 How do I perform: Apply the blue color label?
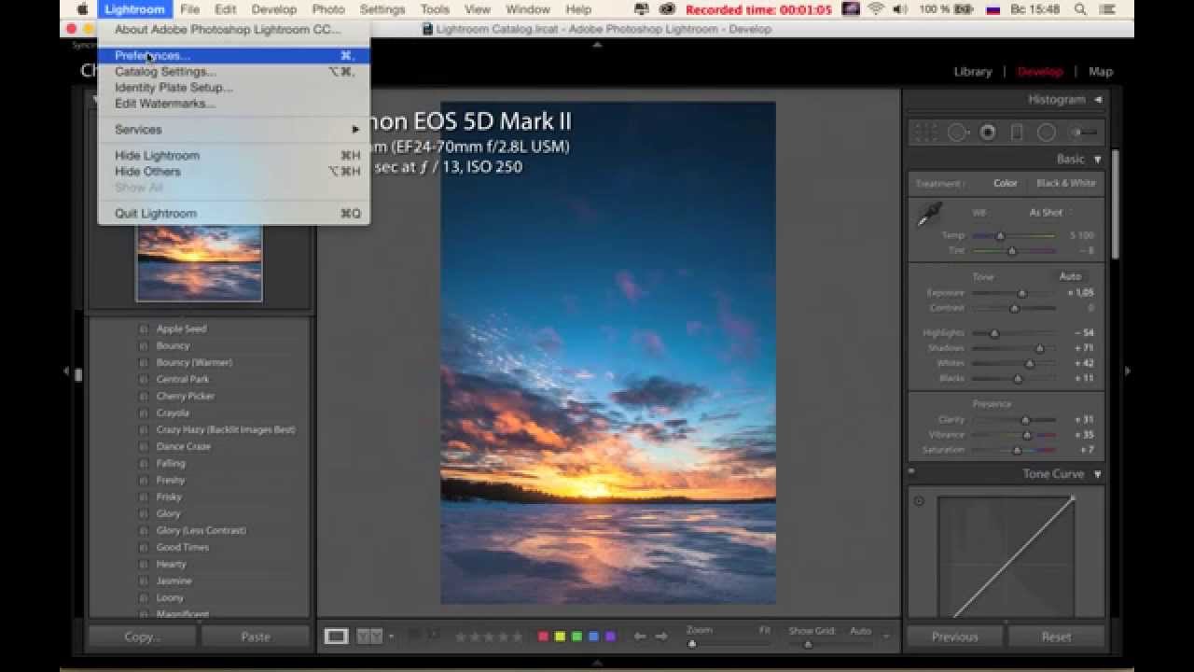(x=593, y=637)
